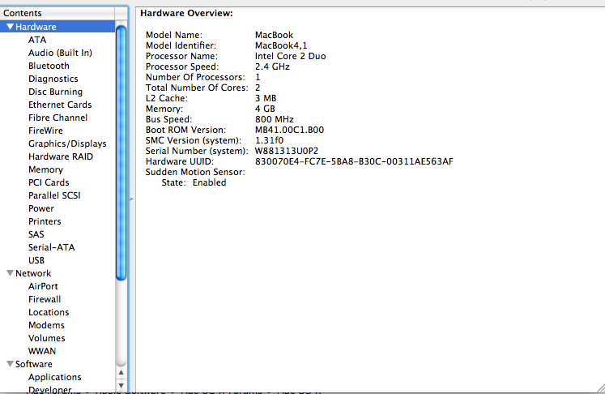Viewport: 605px width, 394px height.
Task: Click the Hardware UUID value
Action: coord(354,161)
